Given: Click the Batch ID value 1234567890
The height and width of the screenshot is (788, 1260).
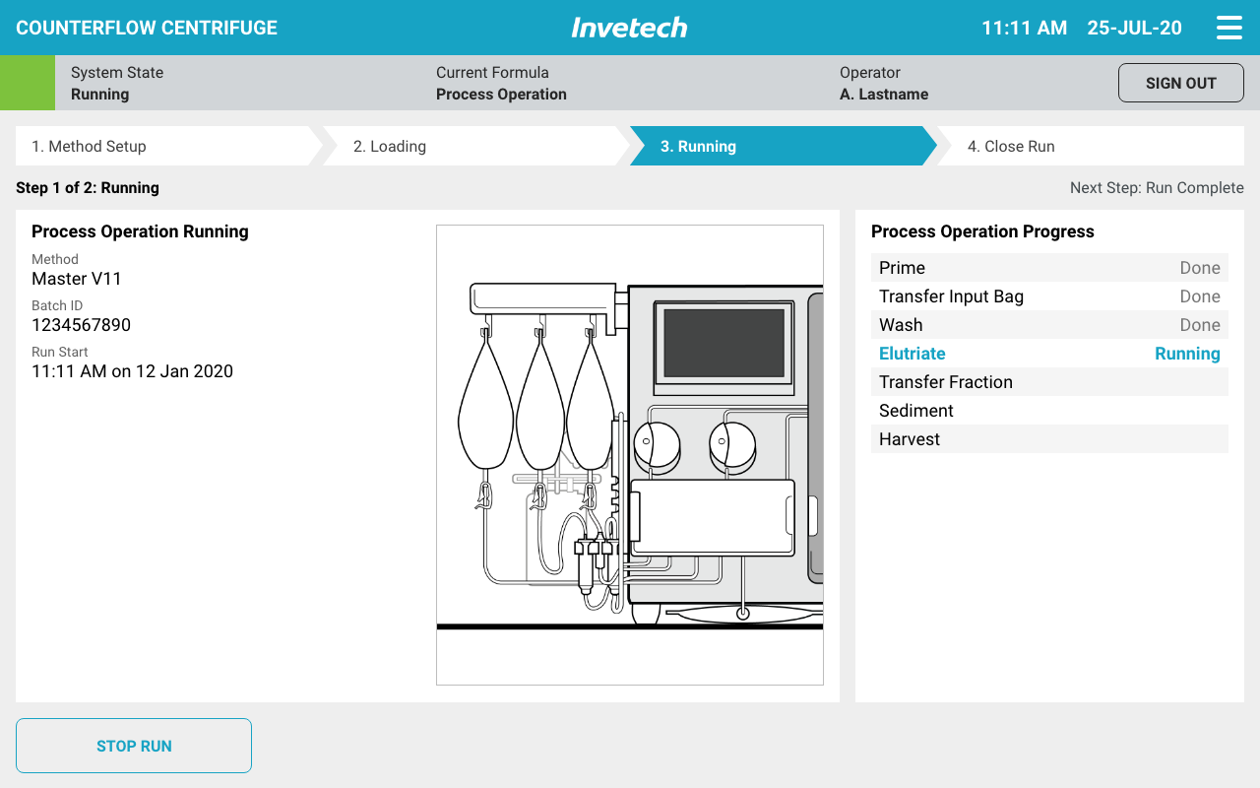Looking at the screenshot, I should [81, 325].
